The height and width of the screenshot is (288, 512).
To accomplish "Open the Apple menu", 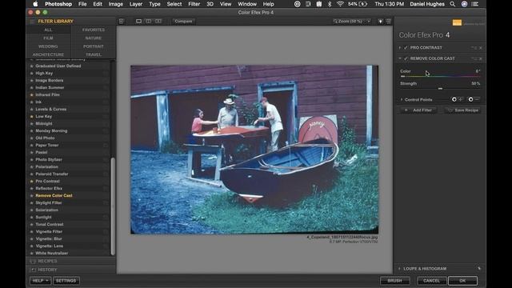I will pyautogui.click(x=35, y=4).
